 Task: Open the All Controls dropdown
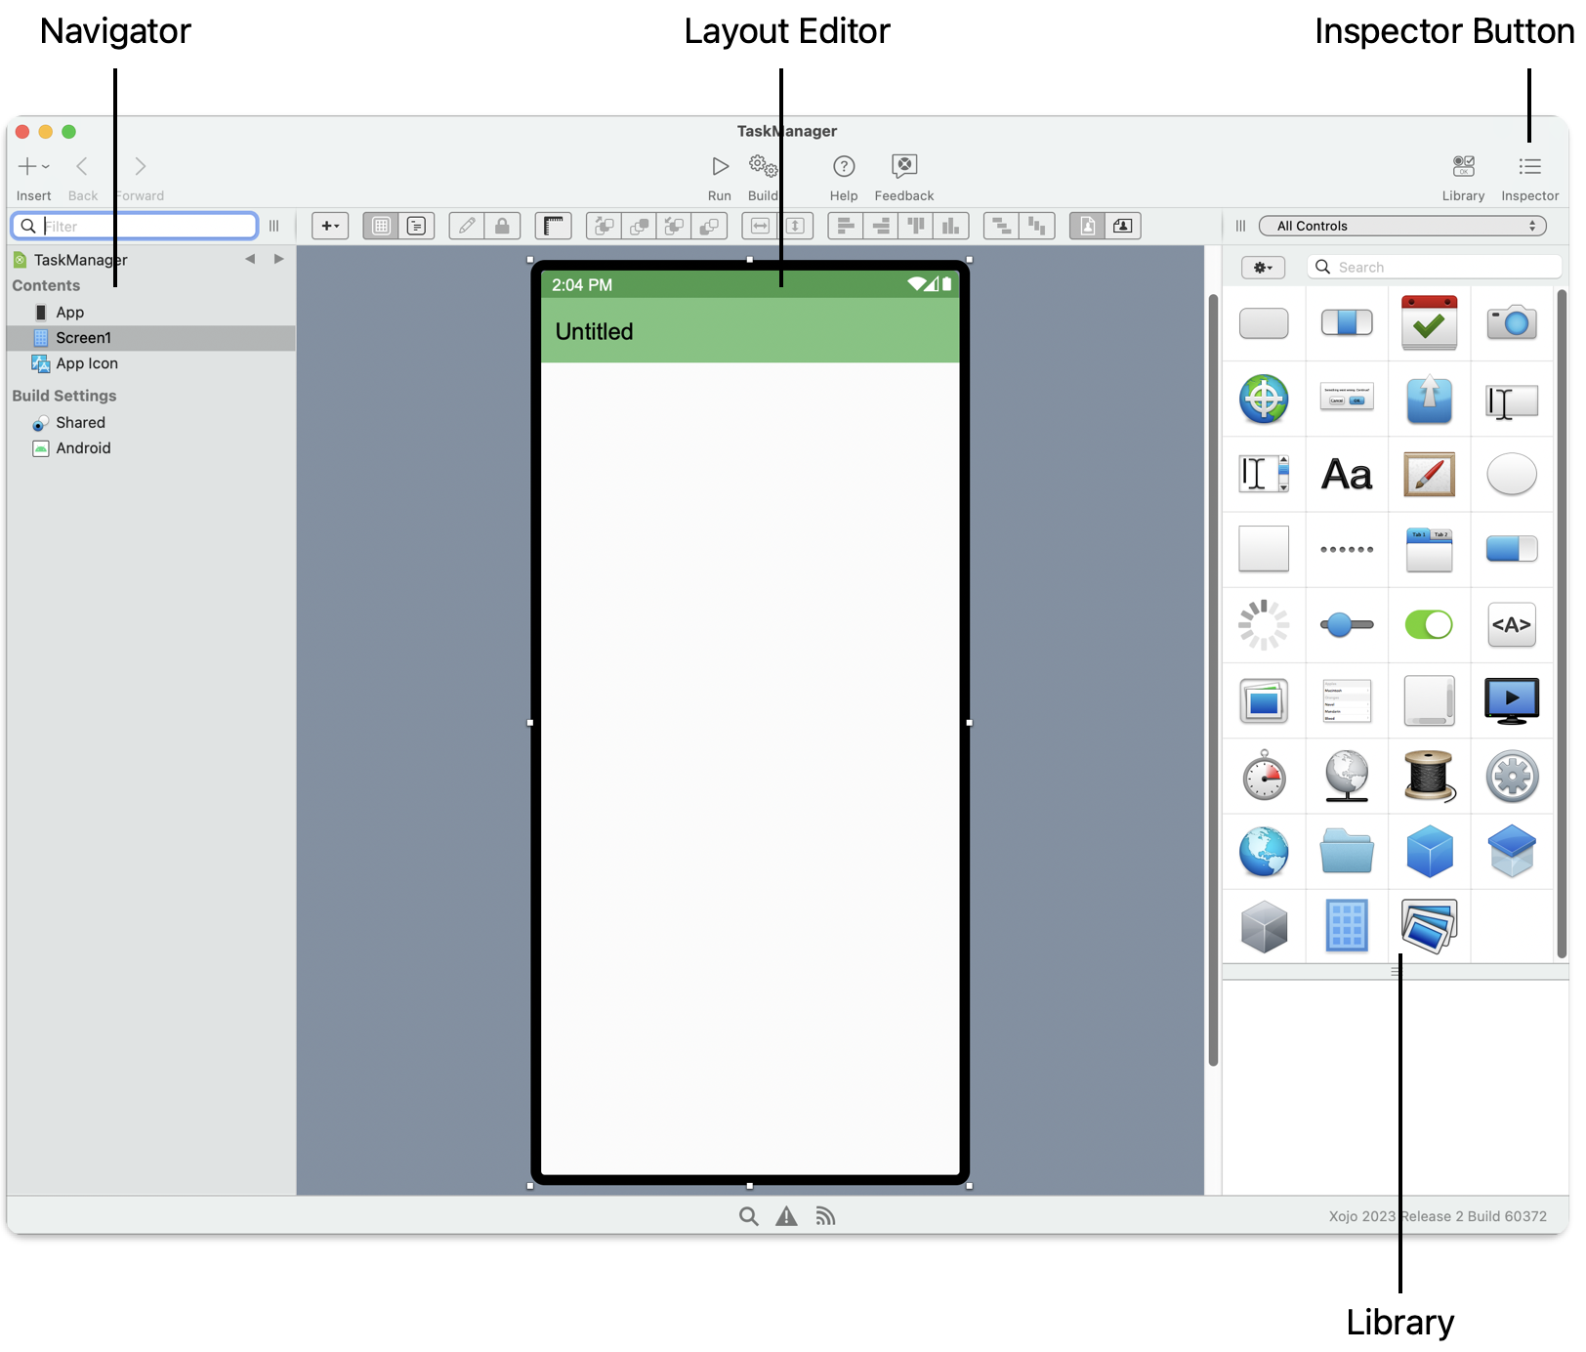(1402, 226)
